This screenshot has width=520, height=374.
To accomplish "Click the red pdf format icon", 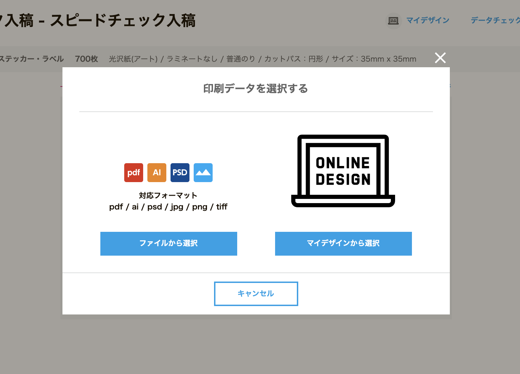I will click(133, 173).
